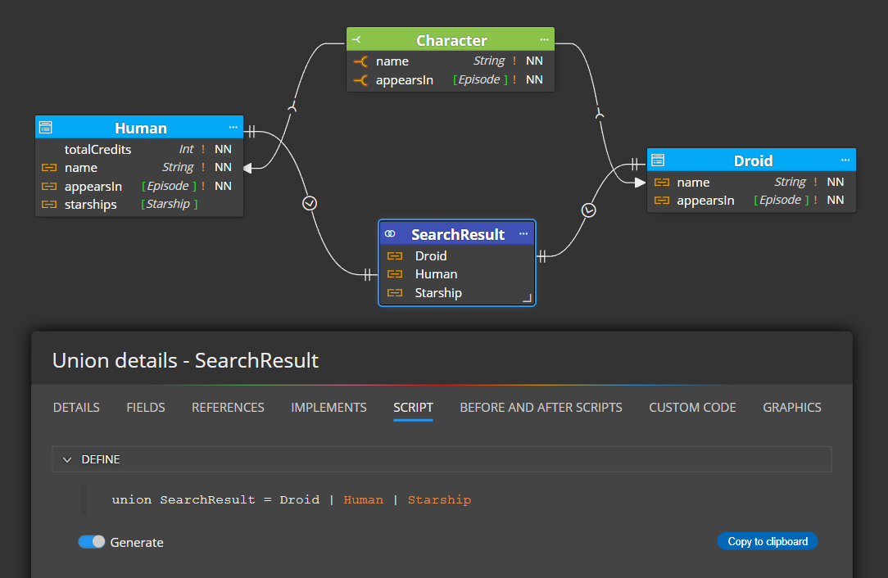
Task: Collapse the DEFINE section
Action: 67,460
